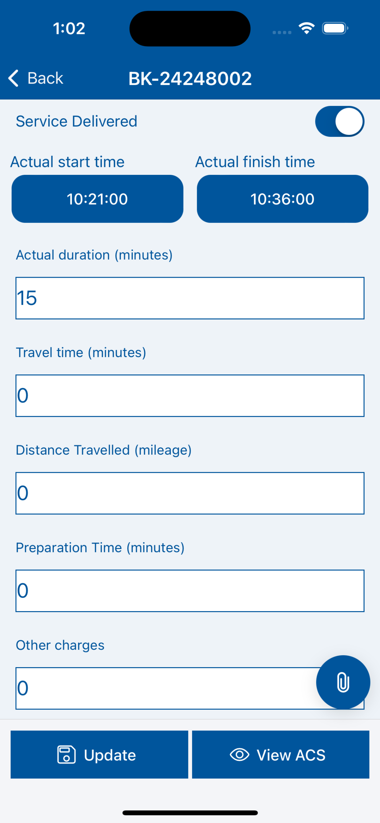
Task: Click the save disk icon on Update
Action: (x=66, y=755)
